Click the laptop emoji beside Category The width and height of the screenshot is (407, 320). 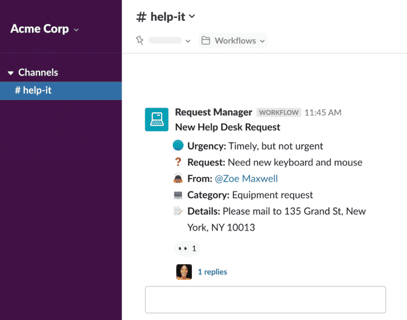178,195
